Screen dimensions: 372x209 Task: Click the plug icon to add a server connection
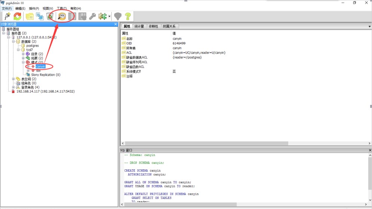[x=7, y=16]
